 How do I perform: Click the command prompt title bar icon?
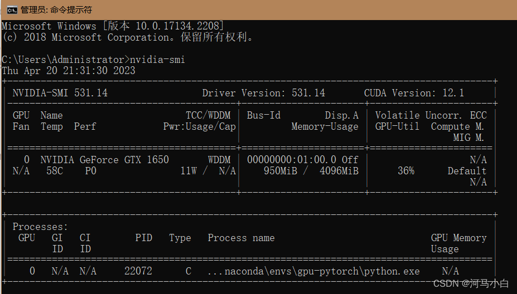(12, 10)
